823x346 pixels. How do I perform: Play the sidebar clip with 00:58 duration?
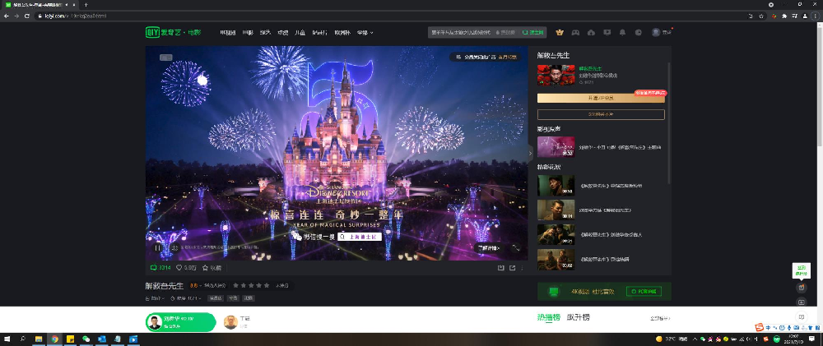(x=556, y=186)
